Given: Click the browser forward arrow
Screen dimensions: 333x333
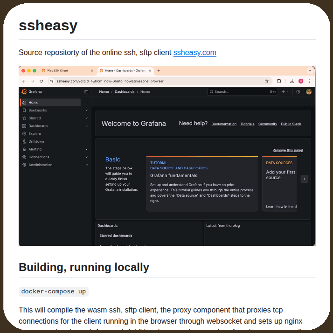Looking at the screenshot, I should pos(33,81).
